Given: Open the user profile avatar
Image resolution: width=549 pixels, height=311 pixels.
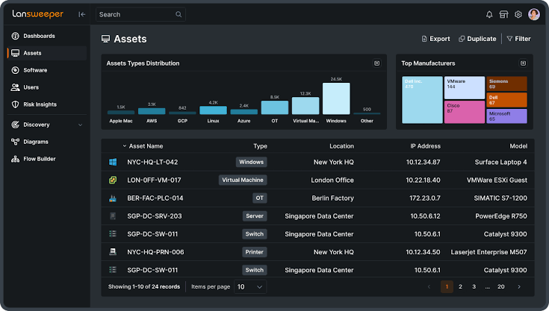Looking at the screenshot, I should (534, 14).
